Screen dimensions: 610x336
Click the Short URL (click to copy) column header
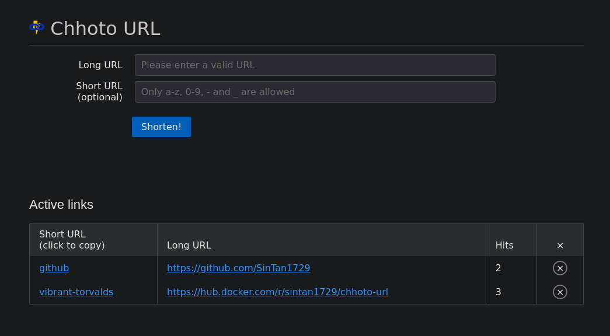(72, 240)
